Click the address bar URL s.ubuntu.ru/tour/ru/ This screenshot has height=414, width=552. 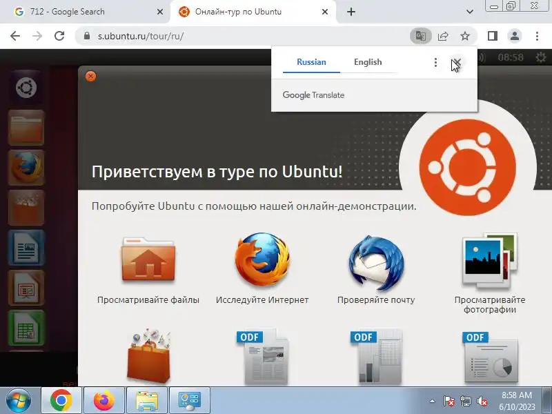pos(141,37)
